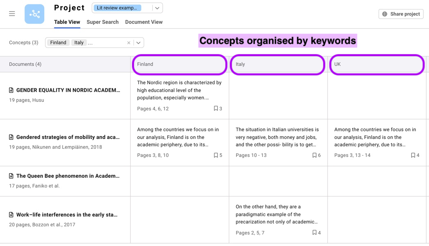
Task: Select the Lit review example project chip
Action: pos(118,8)
